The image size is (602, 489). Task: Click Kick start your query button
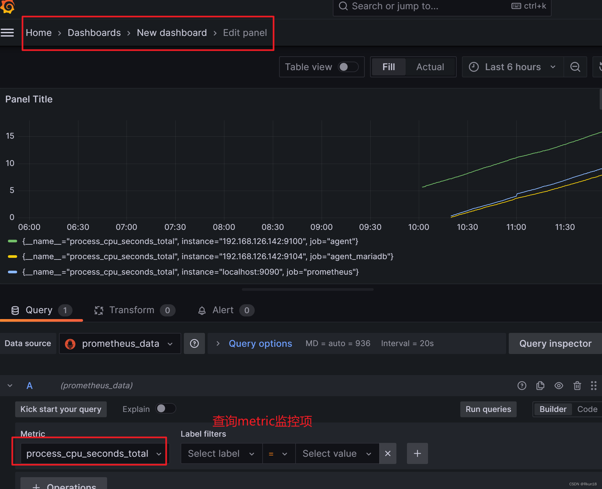pyautogui.click(x=61, y=409)
